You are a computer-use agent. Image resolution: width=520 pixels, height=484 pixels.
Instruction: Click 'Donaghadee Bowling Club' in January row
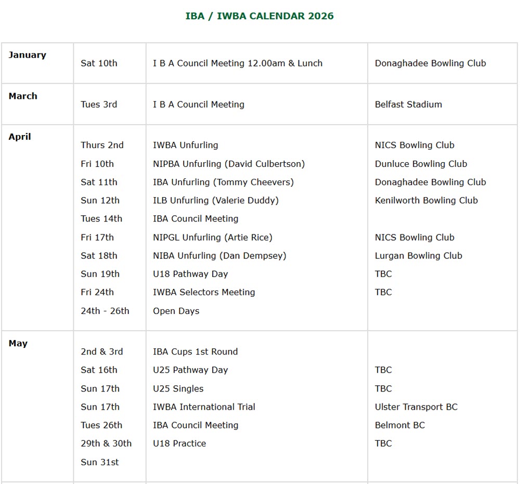tap(430, 63)
